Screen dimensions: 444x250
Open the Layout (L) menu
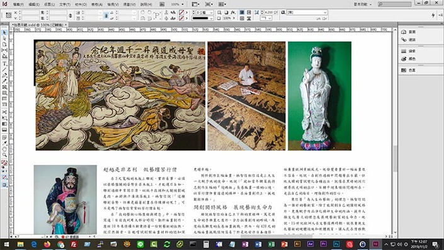click(49, 4)
